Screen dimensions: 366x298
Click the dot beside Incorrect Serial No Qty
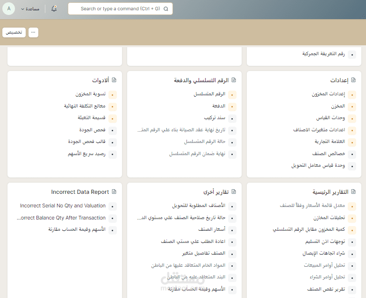click(x=113, y=206)
